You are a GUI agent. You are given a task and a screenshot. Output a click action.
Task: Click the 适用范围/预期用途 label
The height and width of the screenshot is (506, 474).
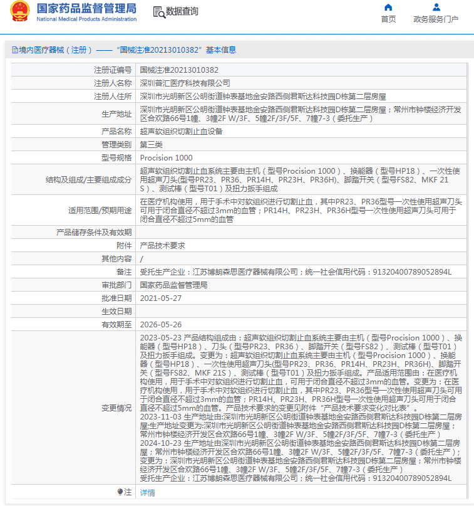tap(100, 211)
